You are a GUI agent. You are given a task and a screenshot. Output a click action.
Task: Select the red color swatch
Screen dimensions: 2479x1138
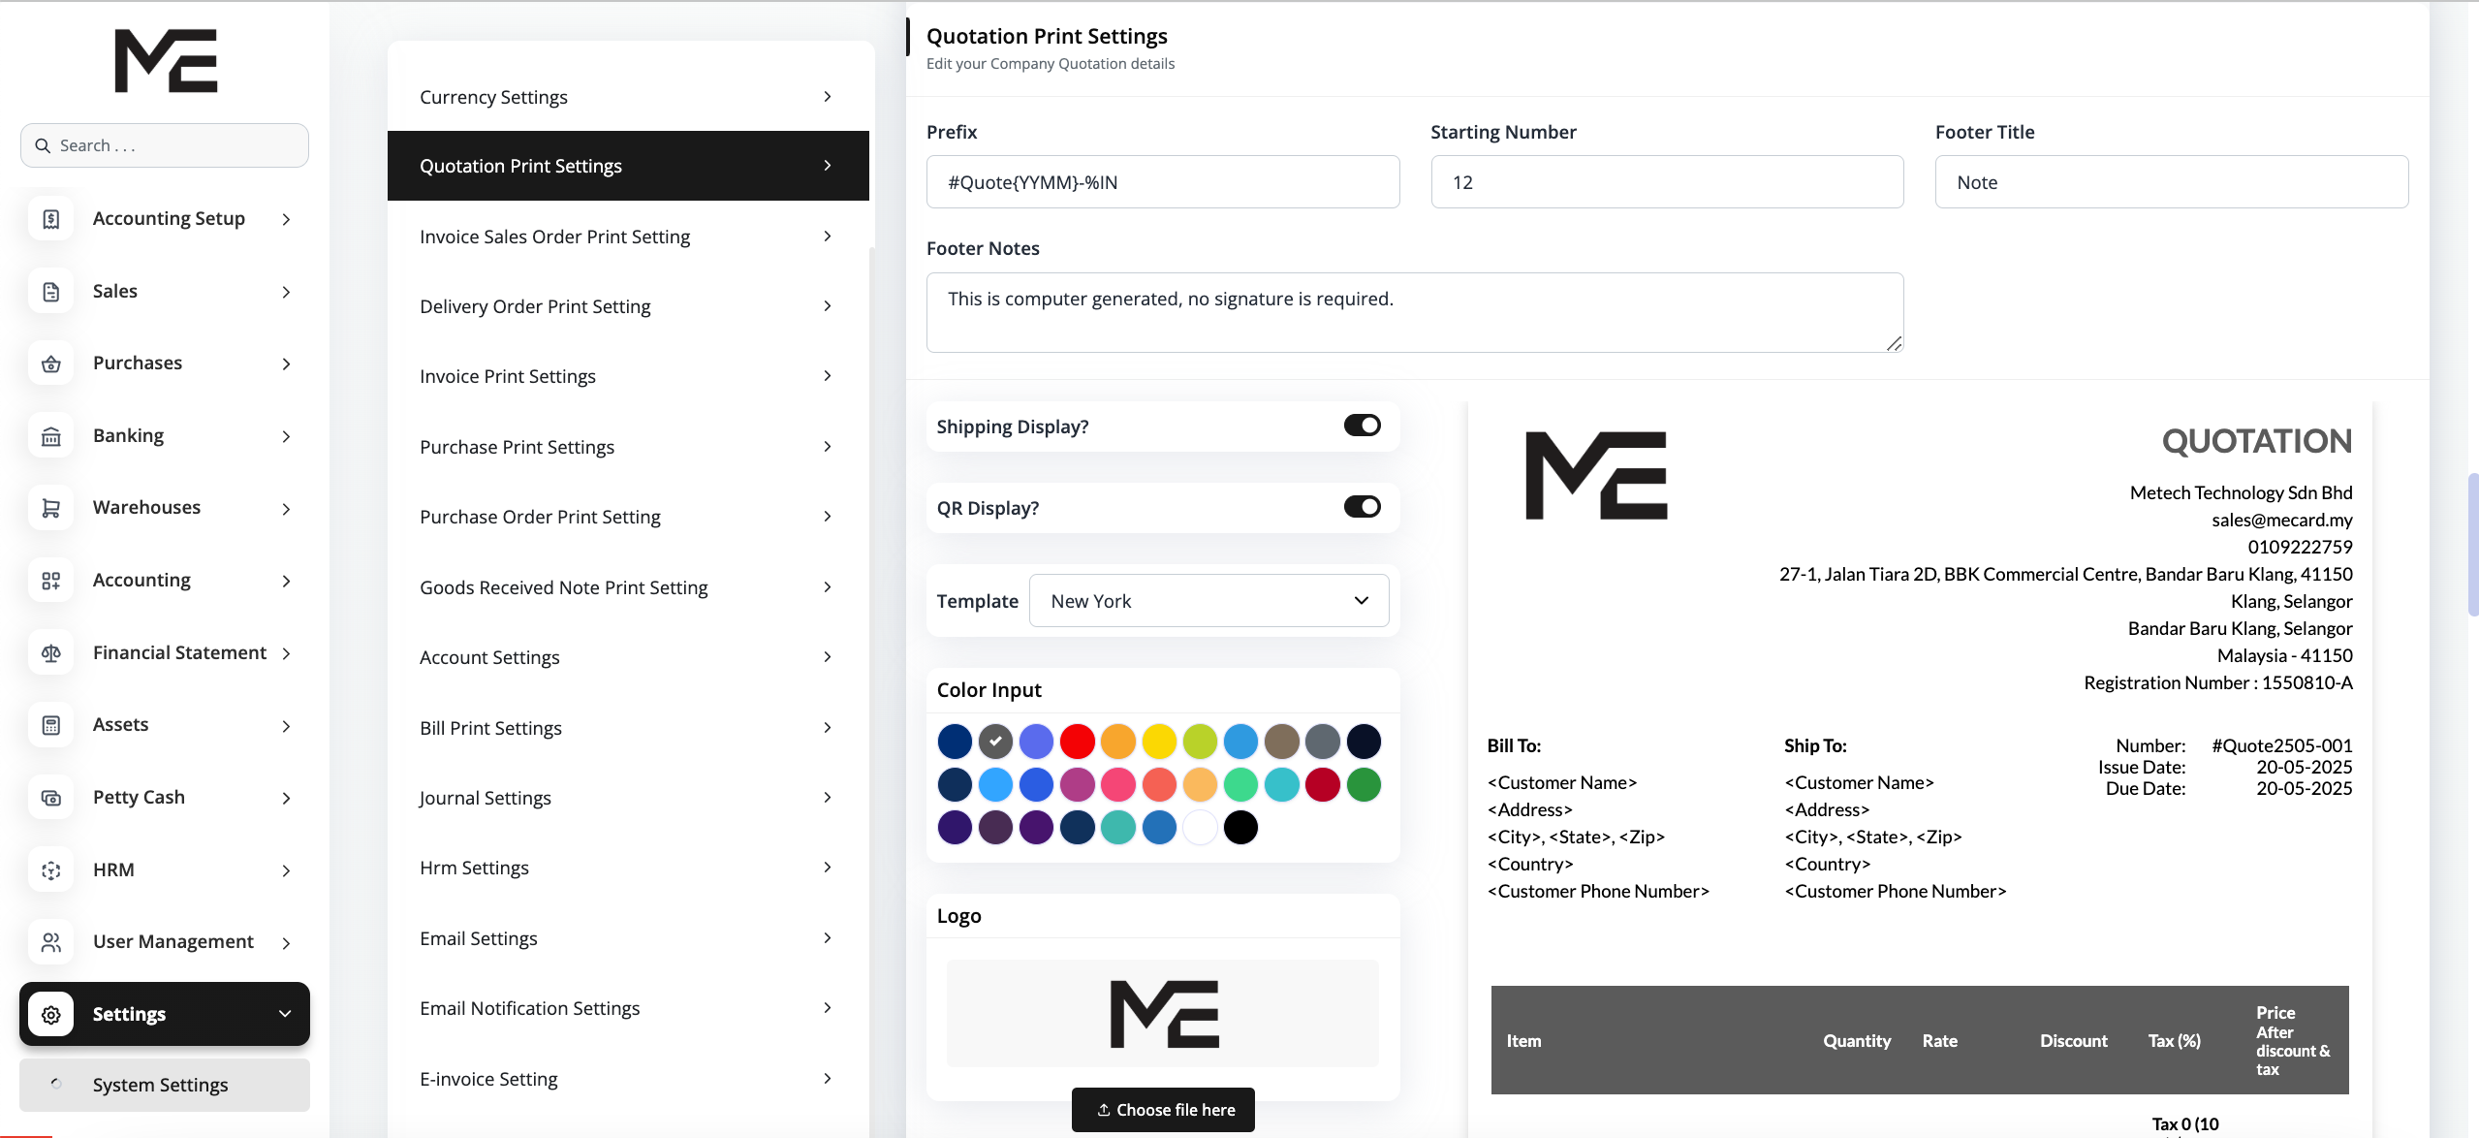tap(1077, 742)
